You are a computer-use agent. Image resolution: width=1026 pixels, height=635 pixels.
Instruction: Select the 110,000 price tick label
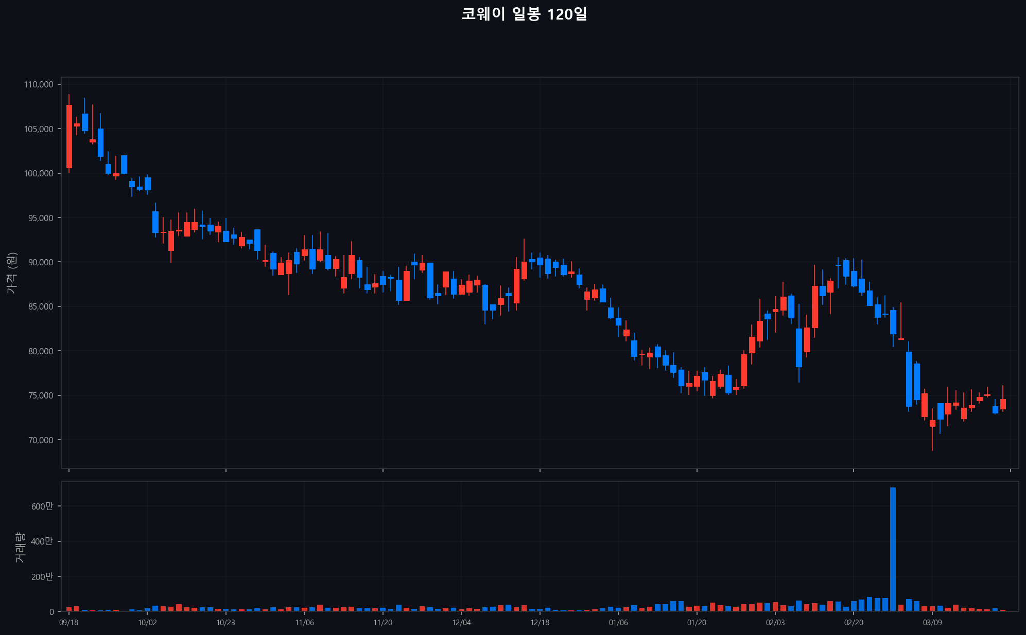pos(39,84)
